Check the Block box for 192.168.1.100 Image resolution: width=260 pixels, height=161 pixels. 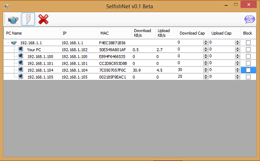[248, 56]
